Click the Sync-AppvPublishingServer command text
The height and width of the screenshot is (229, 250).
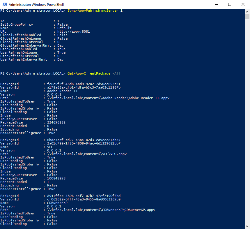tap(93, 10)
